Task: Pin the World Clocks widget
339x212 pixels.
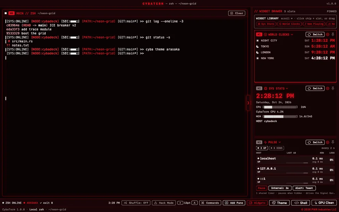Action: 333,34
